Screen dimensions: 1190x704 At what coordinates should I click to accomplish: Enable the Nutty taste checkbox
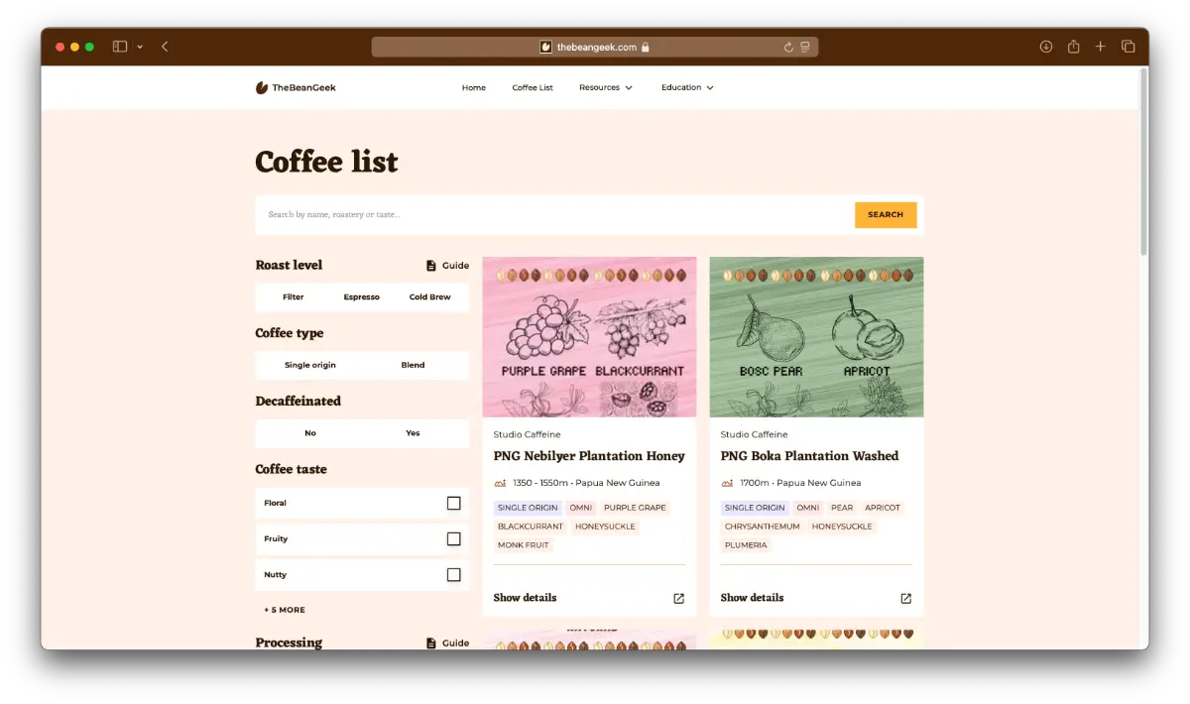[x=453, y=574]
